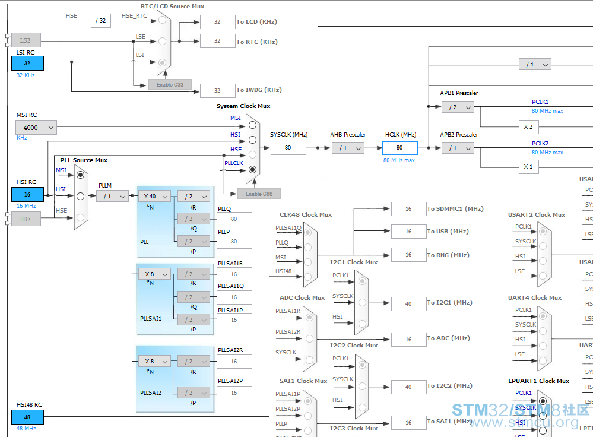Select HSI in UART4 Clock Mux
Screen dimensions: 593x437
[543, 346]
